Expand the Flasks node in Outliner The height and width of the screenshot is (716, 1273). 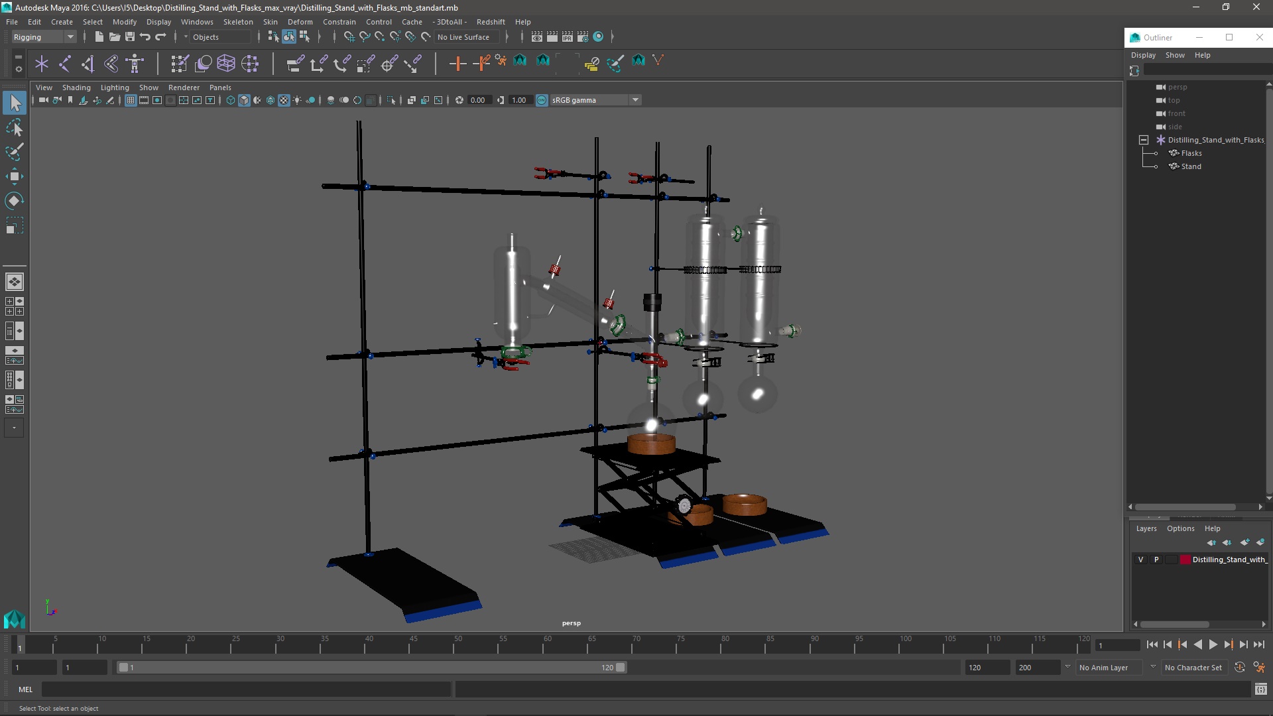[x=1156, y=153]
